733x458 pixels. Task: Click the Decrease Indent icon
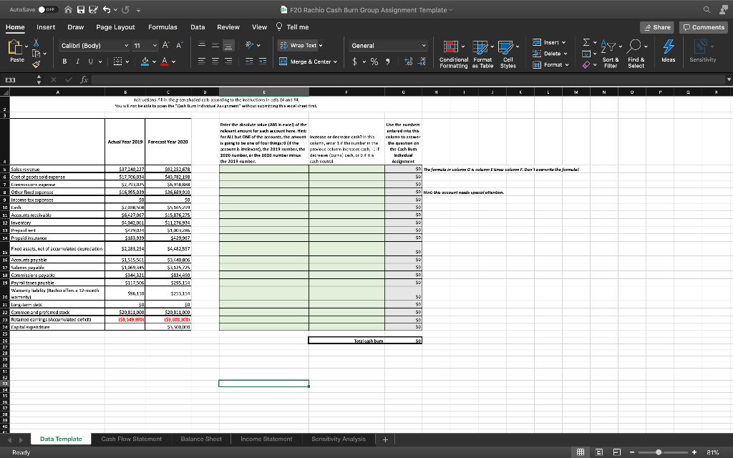tap(250, 62)
